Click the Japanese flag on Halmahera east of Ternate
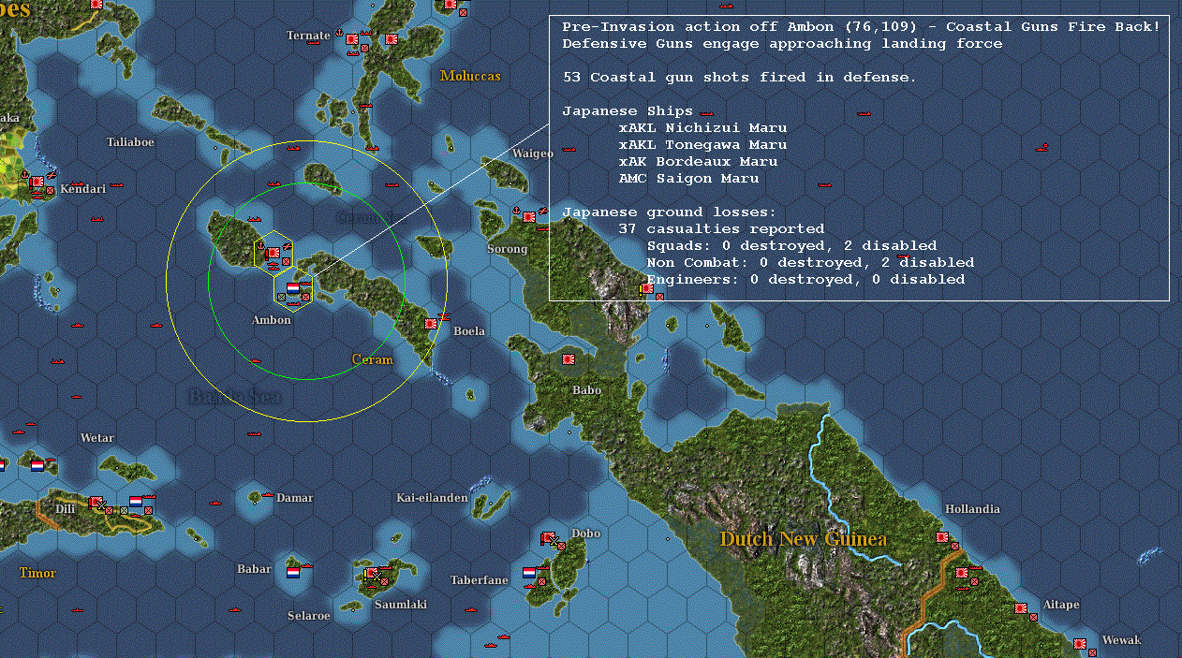The width and height of the screenshot is (1182, 658). click(392, 40)
